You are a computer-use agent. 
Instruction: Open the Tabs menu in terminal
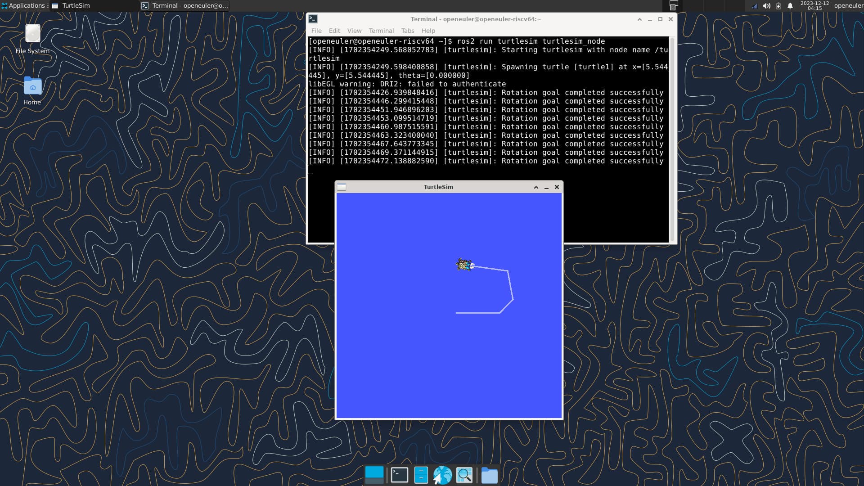pyautogui.click(x=407, y=31)
